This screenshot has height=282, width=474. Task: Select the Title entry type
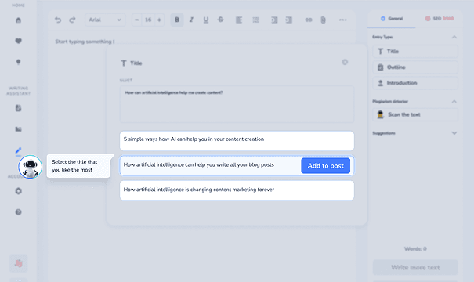pos(415,52)
